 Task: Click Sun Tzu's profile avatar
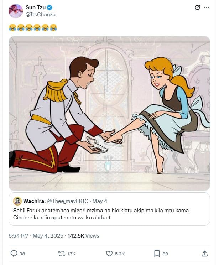(16, 11)
